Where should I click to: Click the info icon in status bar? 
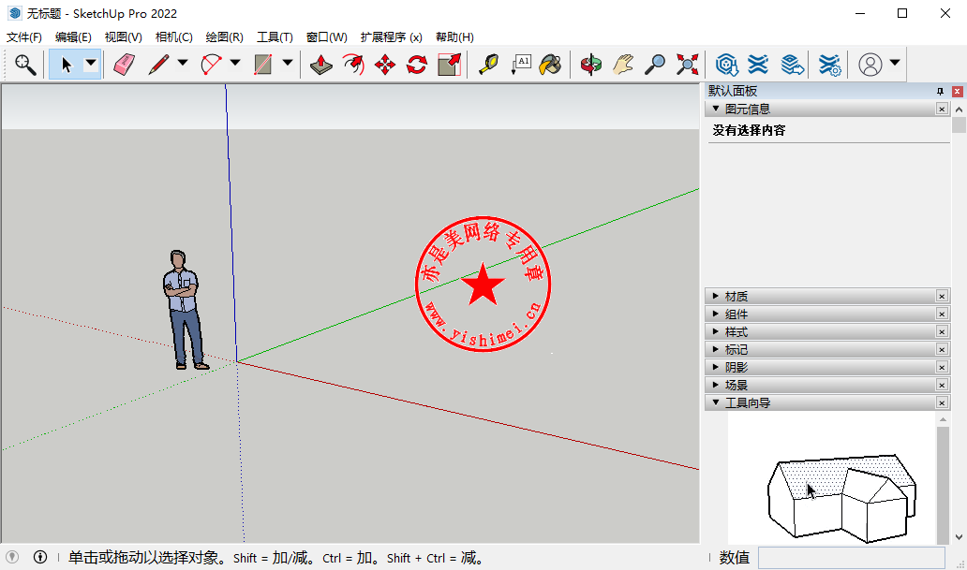40,557
